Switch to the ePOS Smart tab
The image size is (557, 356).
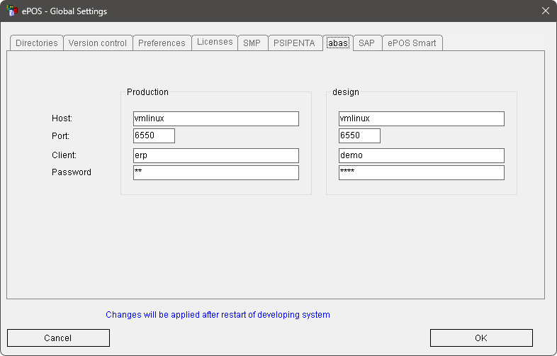pyautogui.click(x=412, y=43)
